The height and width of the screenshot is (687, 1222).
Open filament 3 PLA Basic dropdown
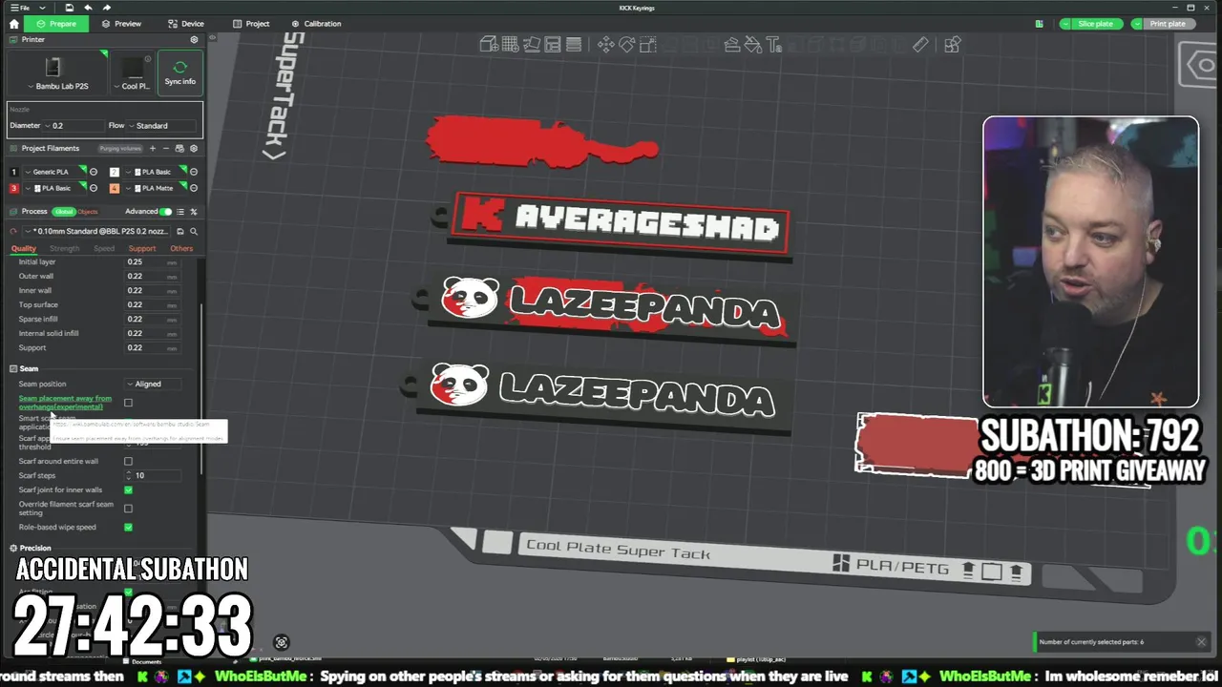tap(54, 188)
